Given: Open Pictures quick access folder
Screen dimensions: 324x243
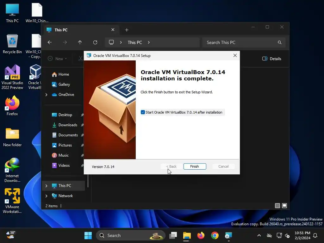Looking at the screenshot, I should pyautogui.click(x=62, y=145).
